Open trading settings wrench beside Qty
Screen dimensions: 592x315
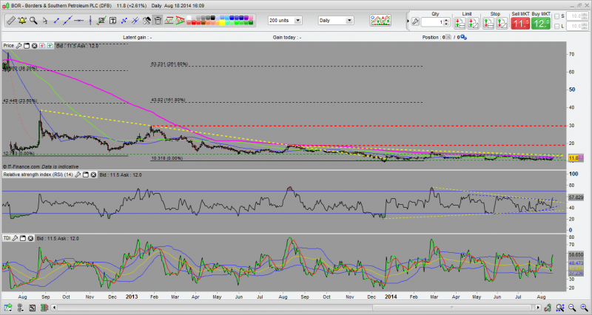[416, 21]
